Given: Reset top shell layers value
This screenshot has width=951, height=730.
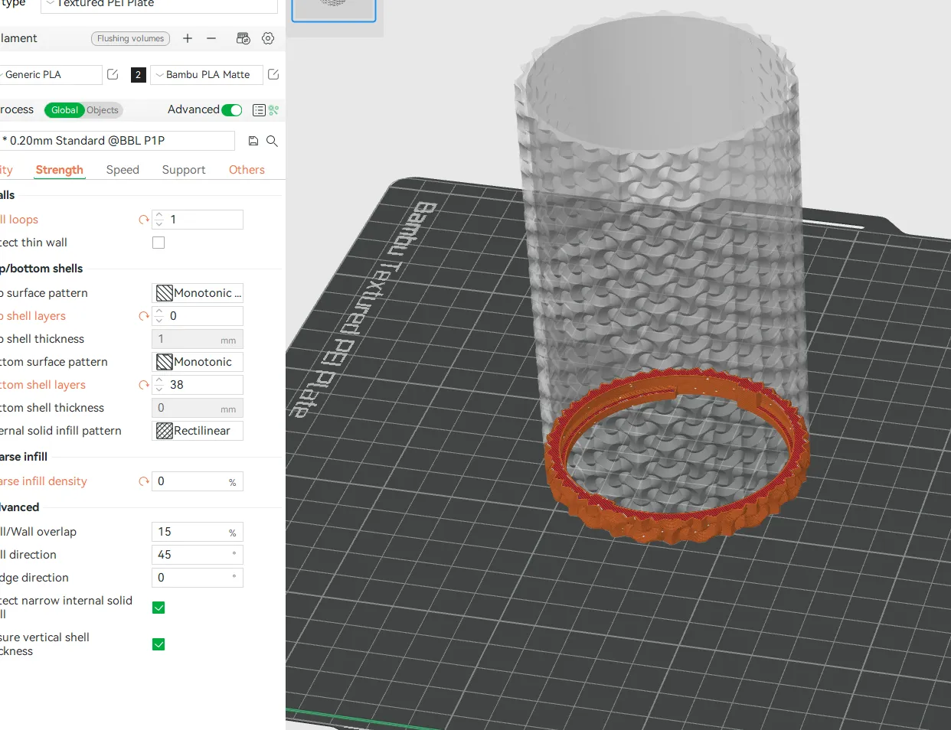Looking at the screenshot, I should (143, 316).
